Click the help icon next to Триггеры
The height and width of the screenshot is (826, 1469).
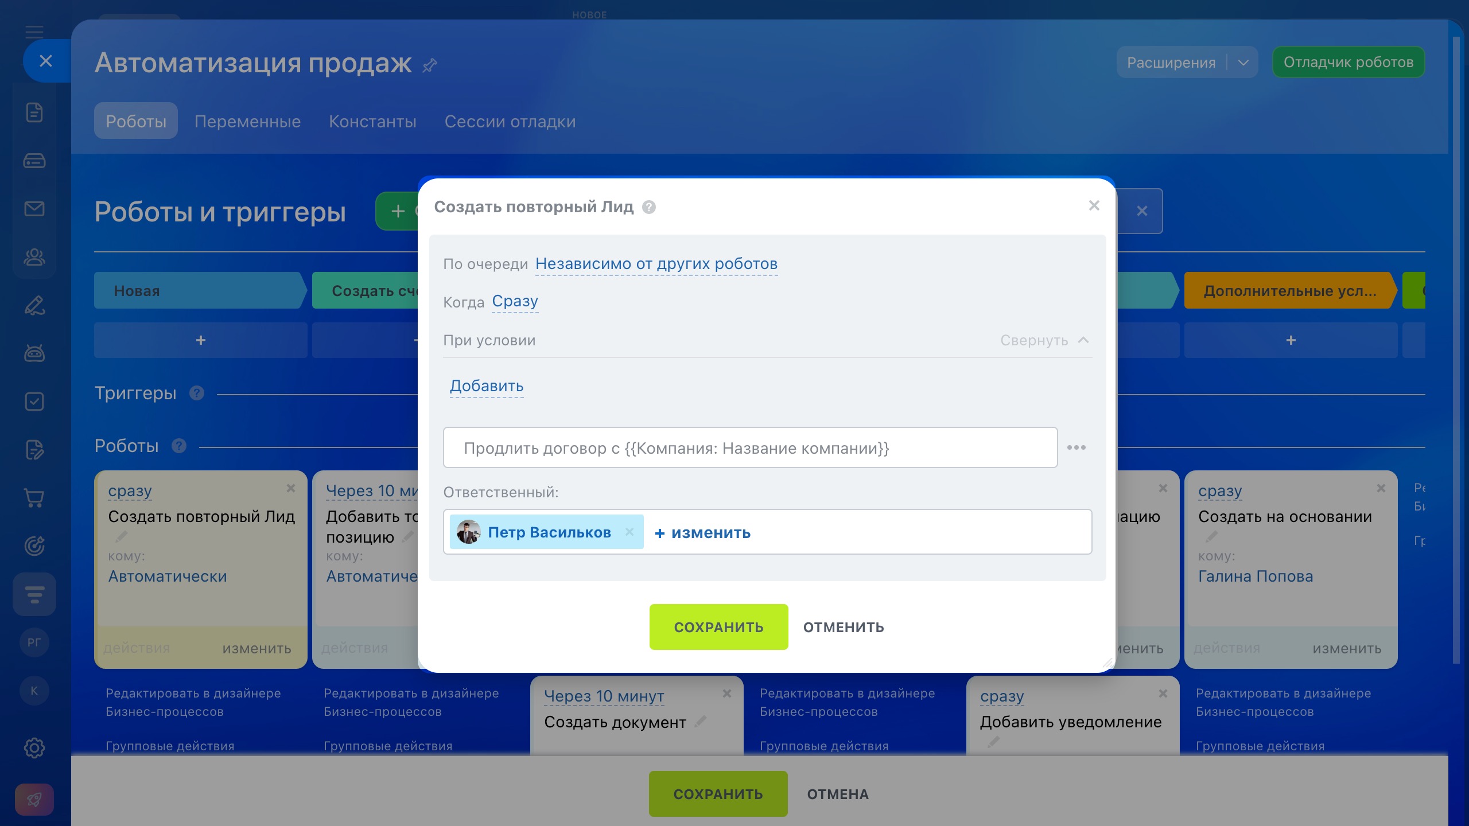[x=197, y=393]
